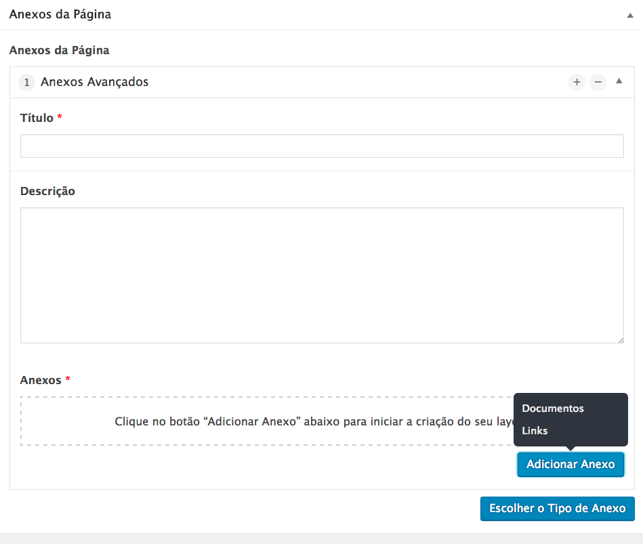The height and width of the screenshot is (544, 643).
Task: Select Documentos from the popup menu
Action: point(552,409)
